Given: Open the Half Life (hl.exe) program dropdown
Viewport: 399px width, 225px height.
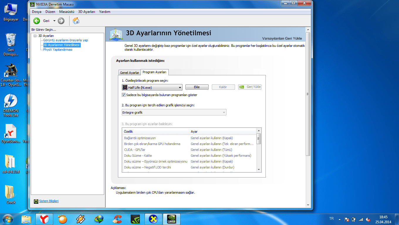Looking at the screenshot, I should [152, 87].
